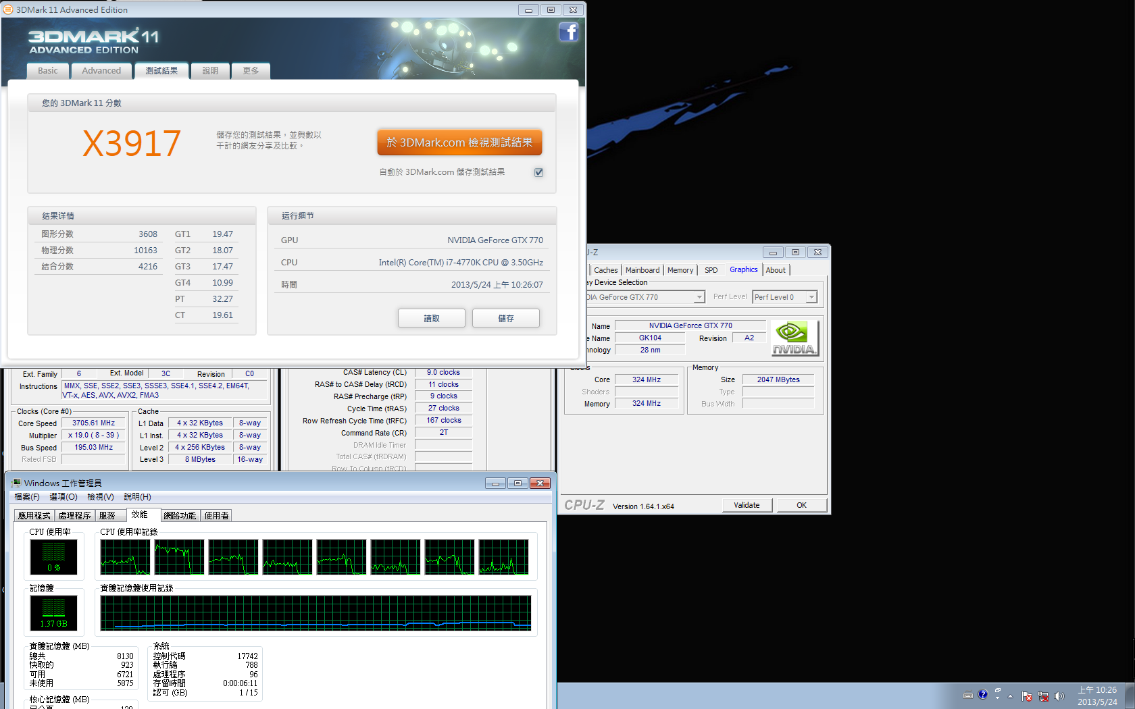Click the Core Speed 3705.61 MHz field
Image resolution: width=1135 pixels, height=709 pixels.
[94, 423]
